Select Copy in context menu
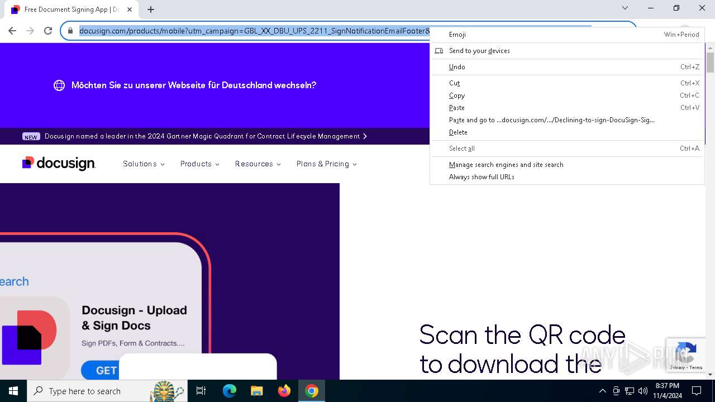715x402 pixels. [x=567, y=95]
